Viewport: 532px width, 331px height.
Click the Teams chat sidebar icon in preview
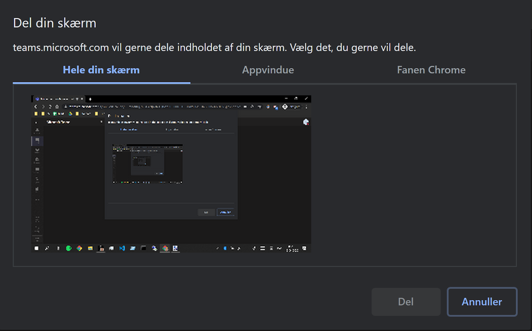tap(37, 140)
